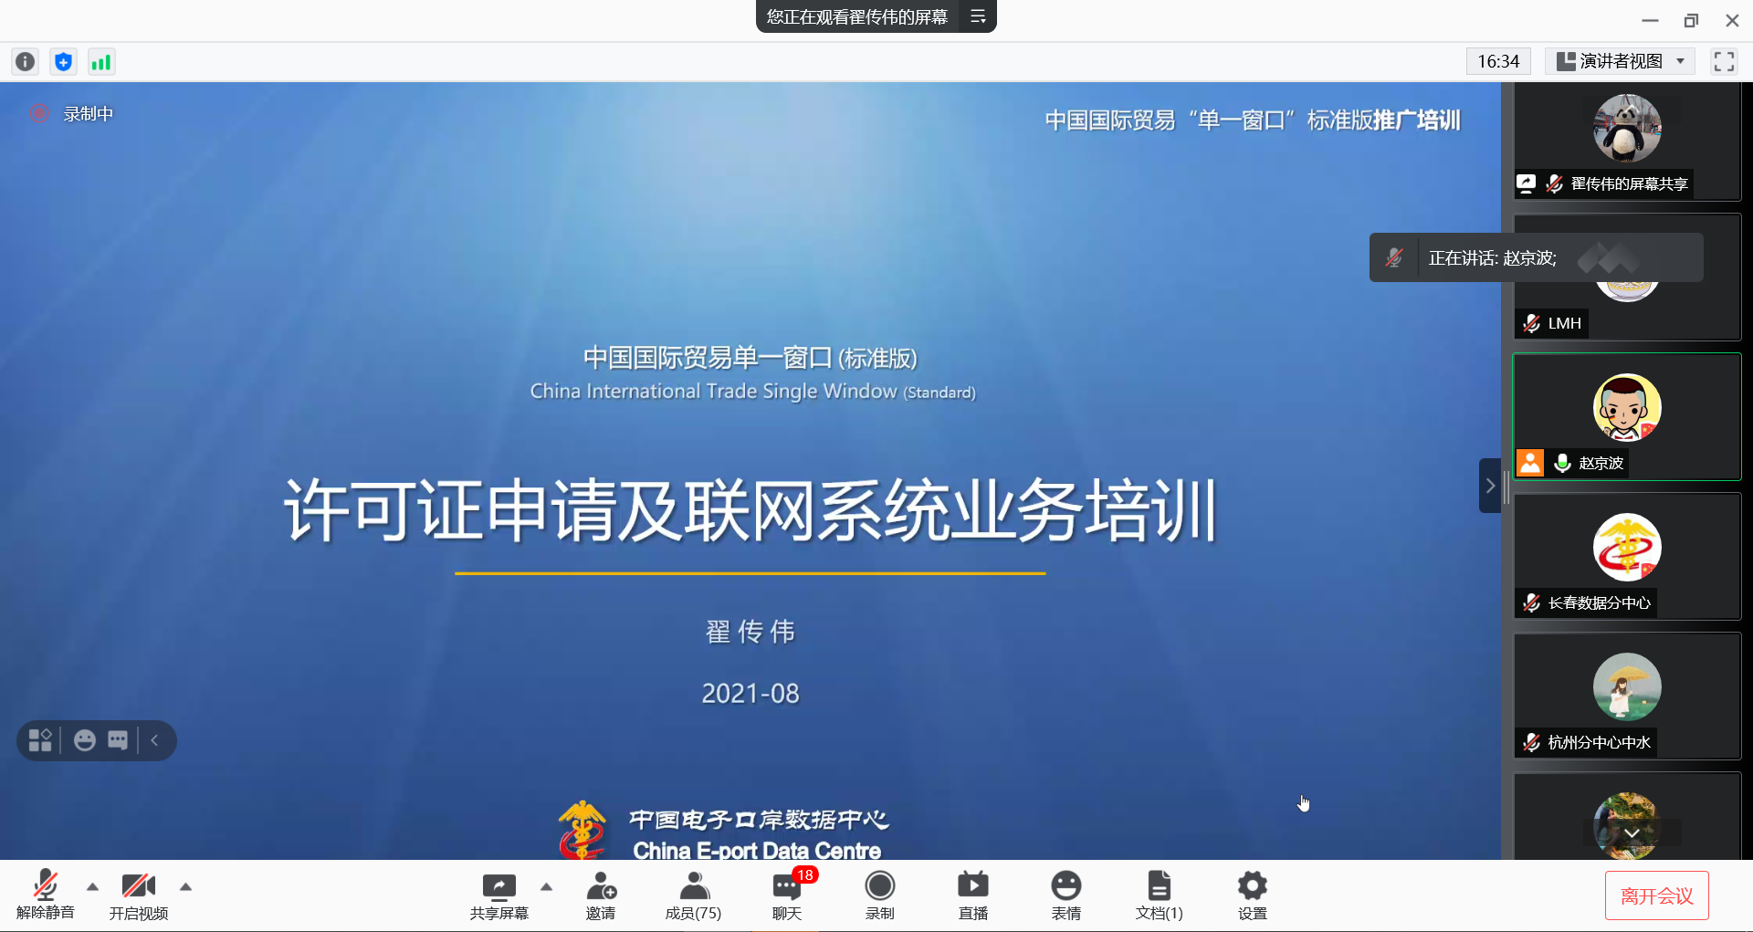Open apps grid icon in floating toolbar
Screen dimensions: 1753x932
tap(40, 740)
